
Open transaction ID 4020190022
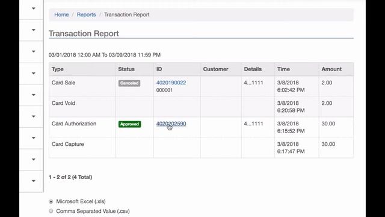pyautogui.click(x=171, y=83)
